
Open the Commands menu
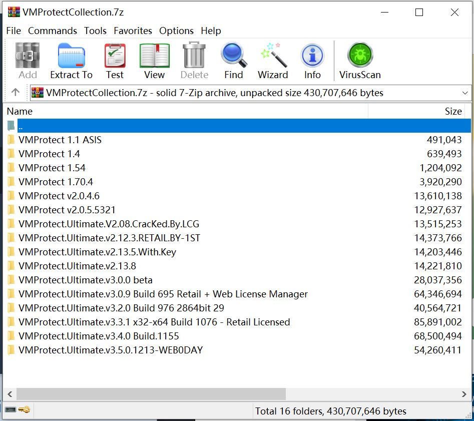[x=52, y=31]
